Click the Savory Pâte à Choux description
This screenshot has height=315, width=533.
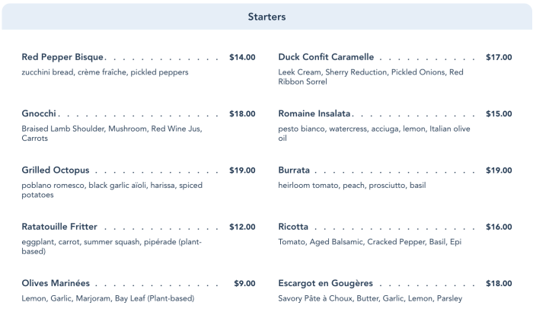pyautogui.click(x=370, y=298)
